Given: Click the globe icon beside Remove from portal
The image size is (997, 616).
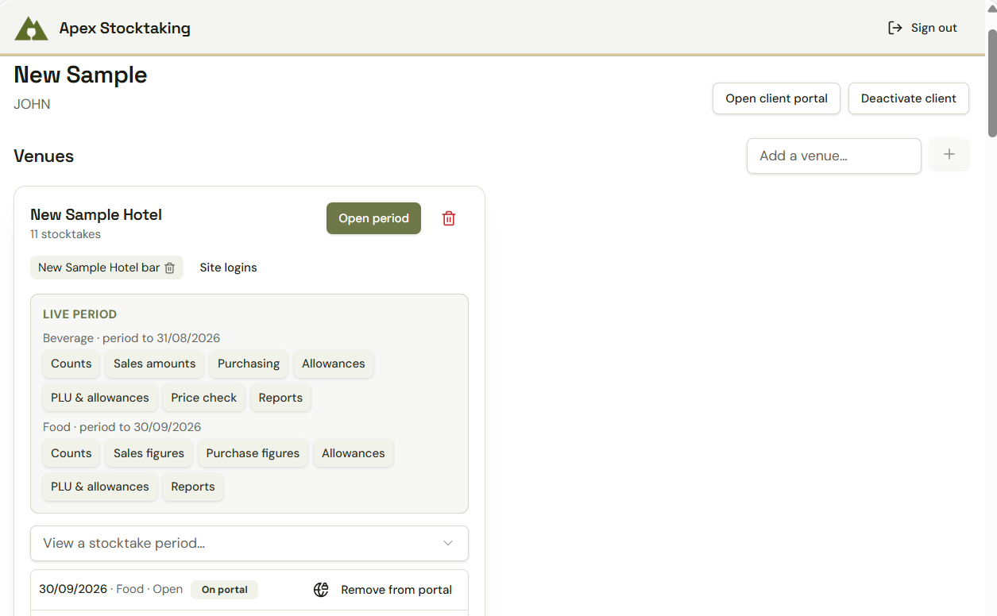Looking at the screenshot, I should pos(321,590).
